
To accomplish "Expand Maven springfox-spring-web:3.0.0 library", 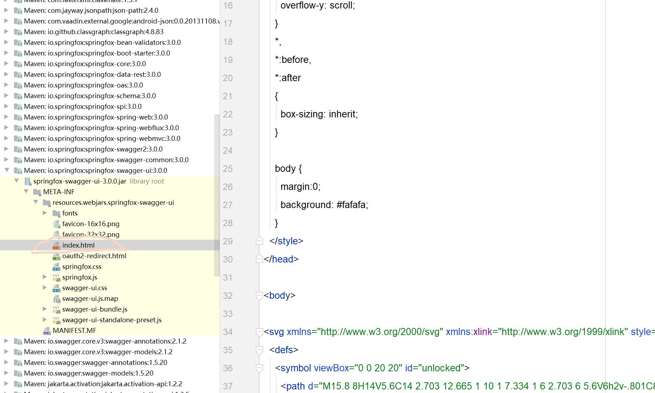I will [6, 117].
